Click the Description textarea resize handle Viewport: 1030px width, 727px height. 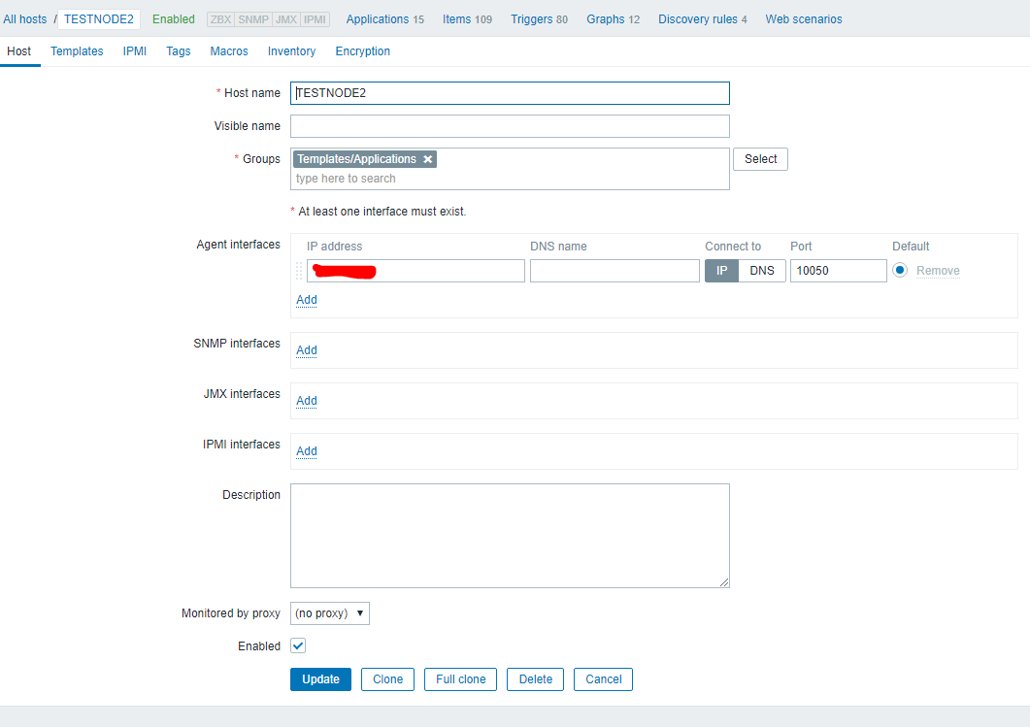724,582
